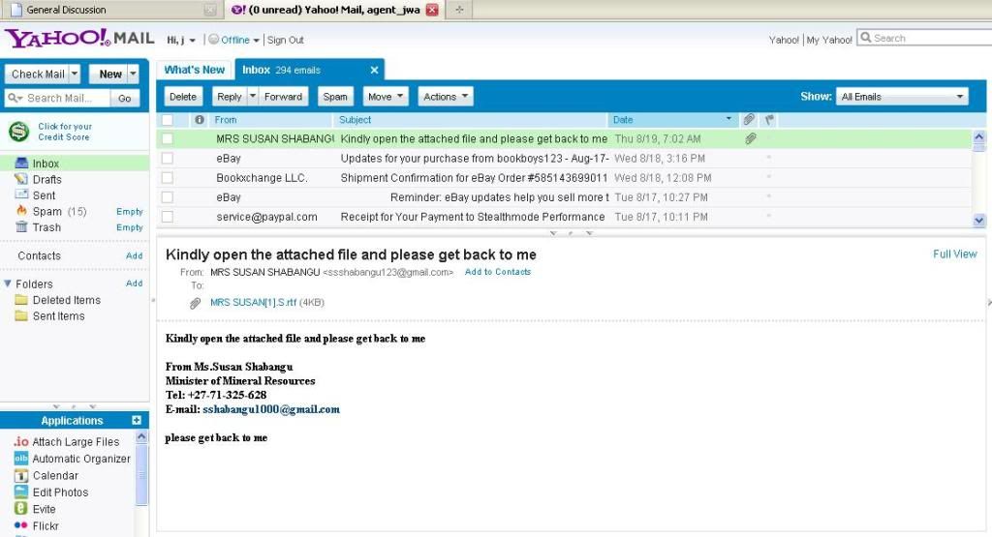Image resolution: width=992 pixels, height=537 pixels.
Task: Click the Calendar application icon
Action: coord(21,476)
